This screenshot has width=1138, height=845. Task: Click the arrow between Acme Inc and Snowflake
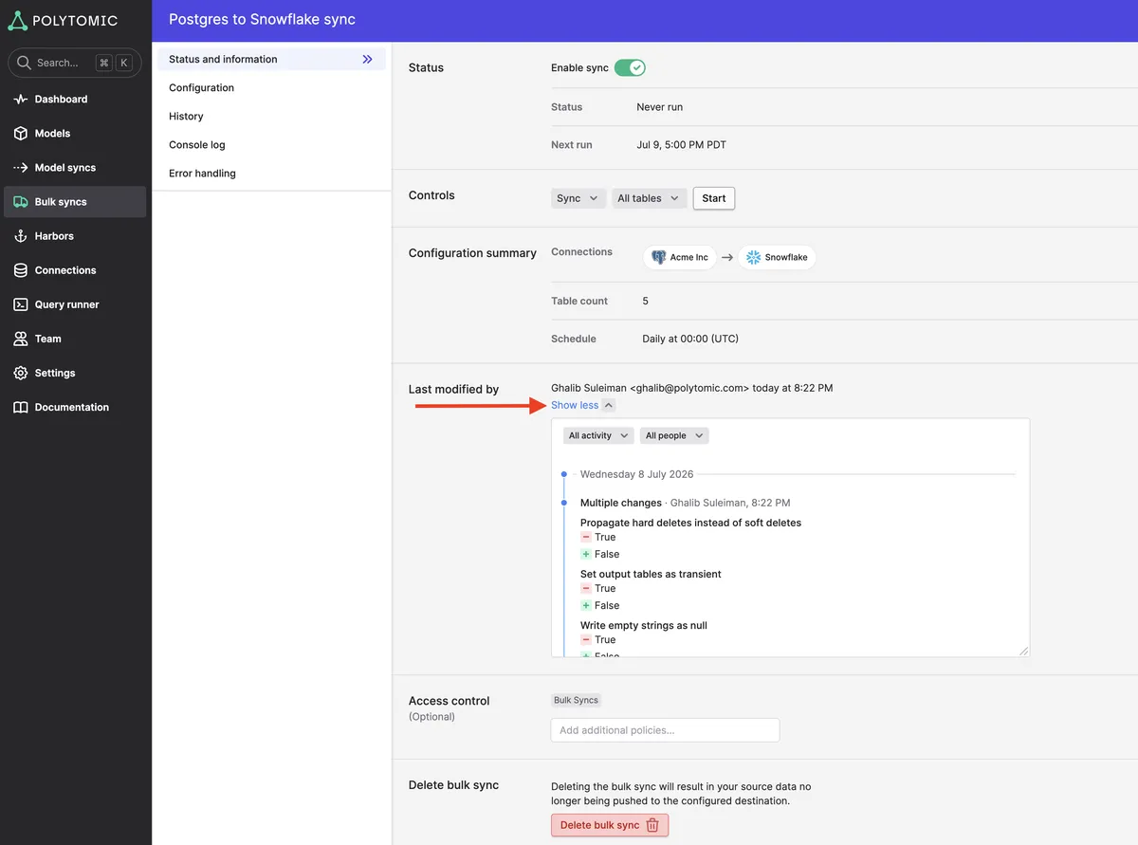(x=727, y=257)
